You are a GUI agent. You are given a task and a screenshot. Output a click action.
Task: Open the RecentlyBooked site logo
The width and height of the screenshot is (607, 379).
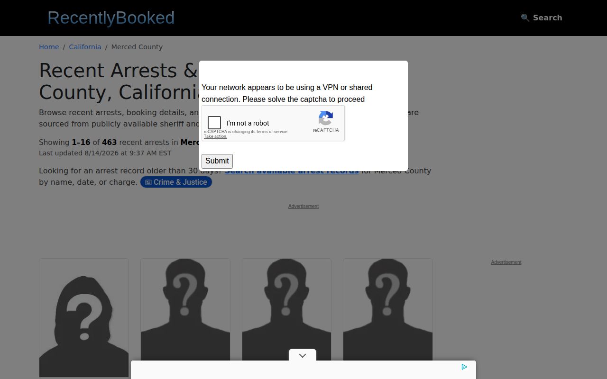tap(111, 18)
